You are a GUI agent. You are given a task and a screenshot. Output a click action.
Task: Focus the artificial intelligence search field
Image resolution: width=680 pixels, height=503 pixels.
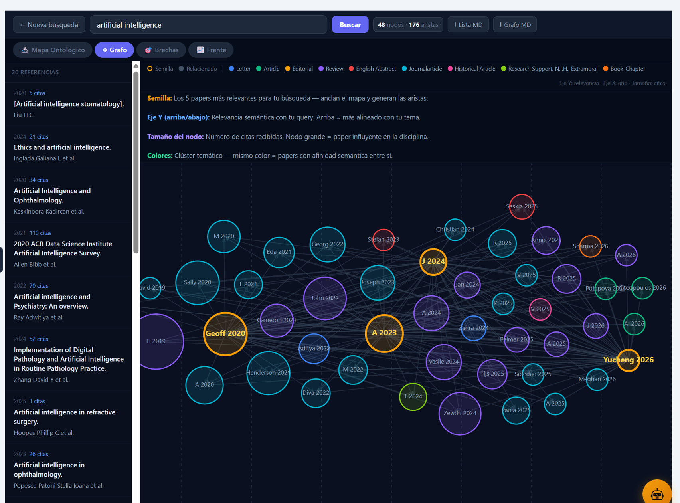[208, 25]
